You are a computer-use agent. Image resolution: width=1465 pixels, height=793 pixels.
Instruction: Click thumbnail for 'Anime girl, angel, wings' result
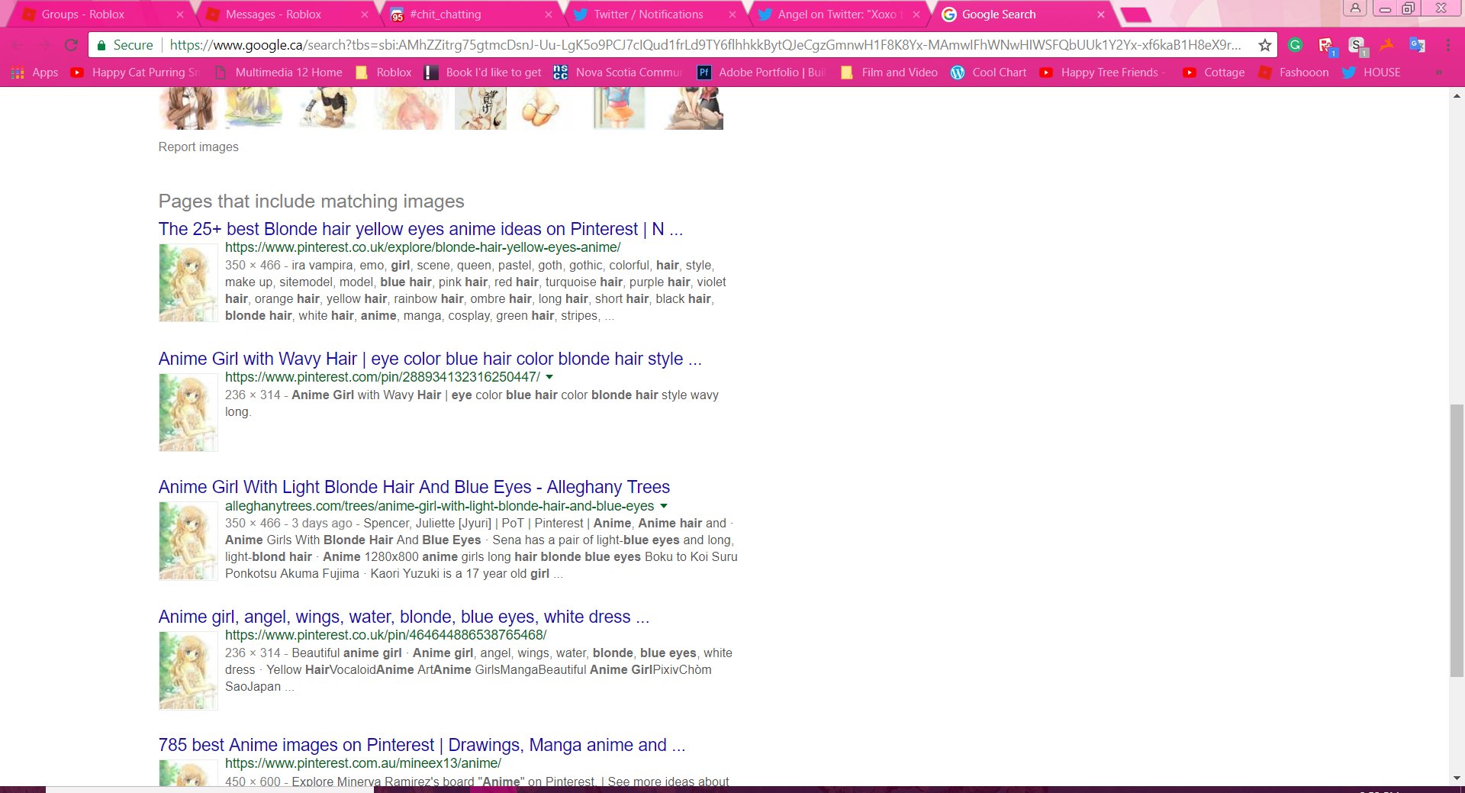(x=188, y=671)
